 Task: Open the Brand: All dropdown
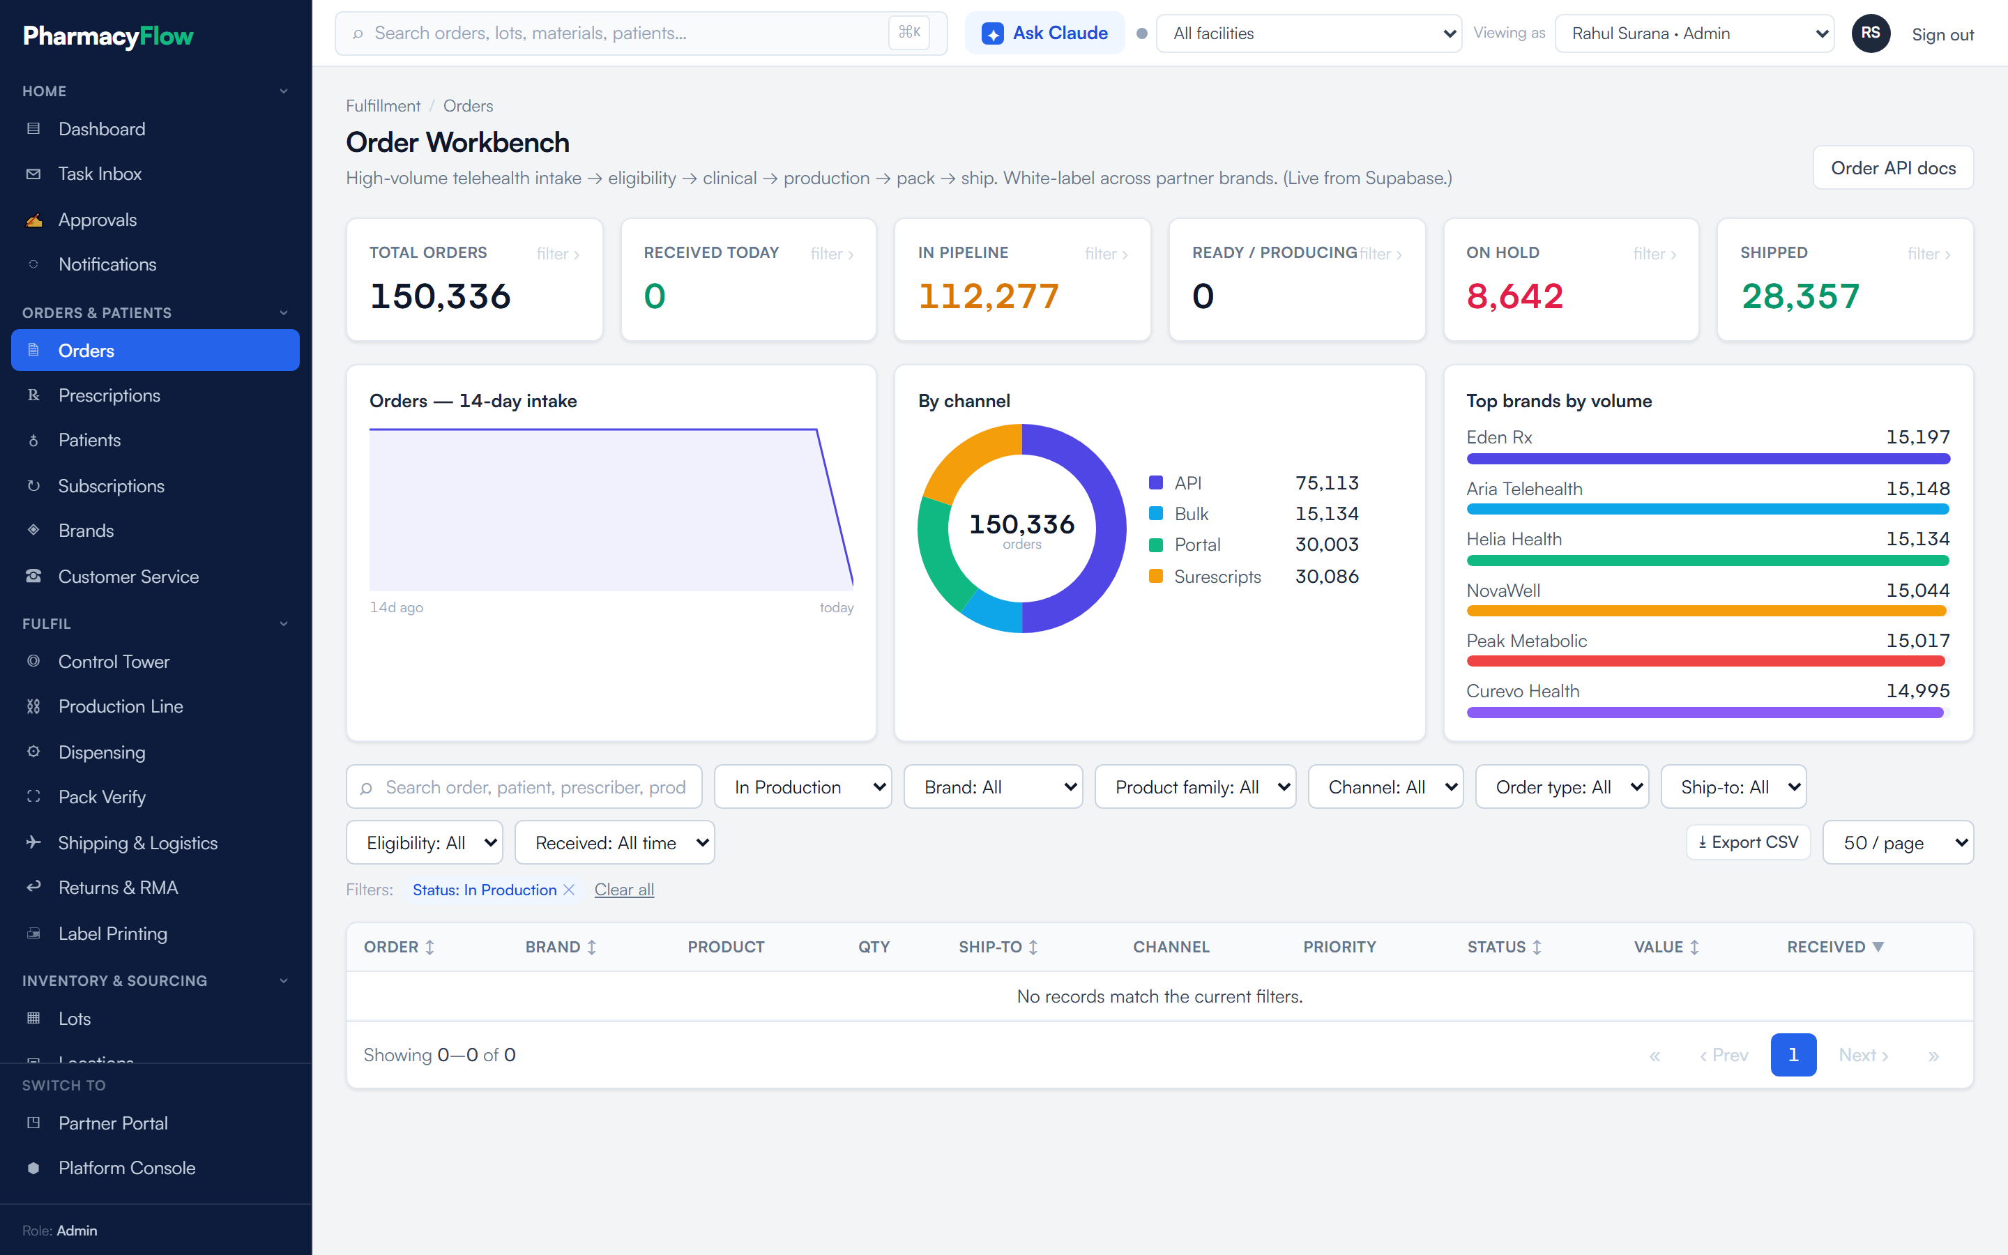pyautogui.click(x=994, y=787)
